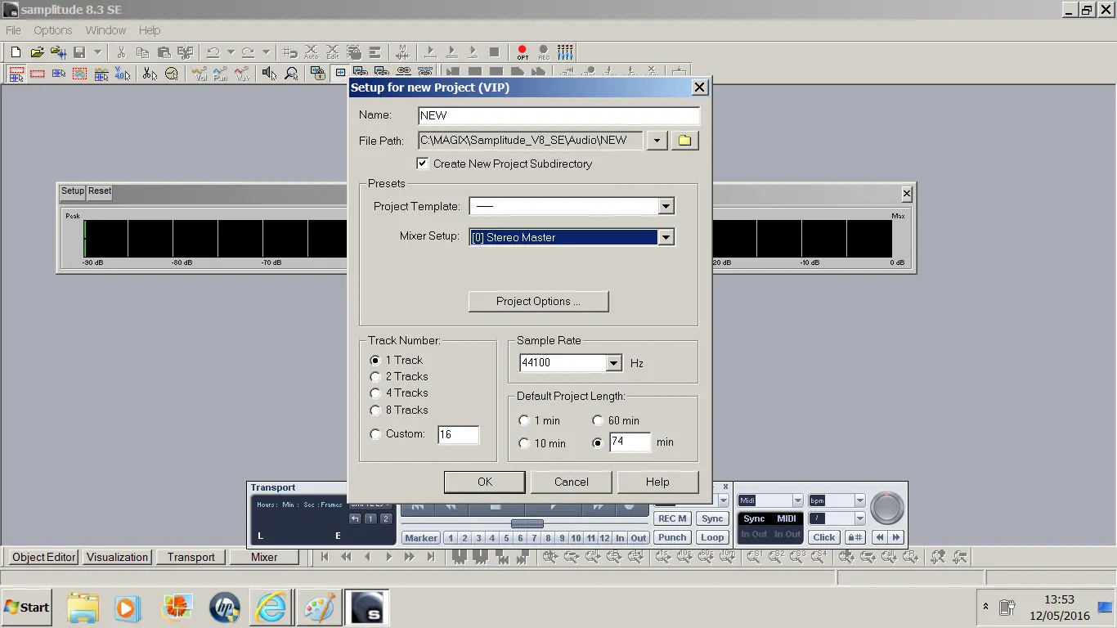Click the red OPT record options icon

523,52
